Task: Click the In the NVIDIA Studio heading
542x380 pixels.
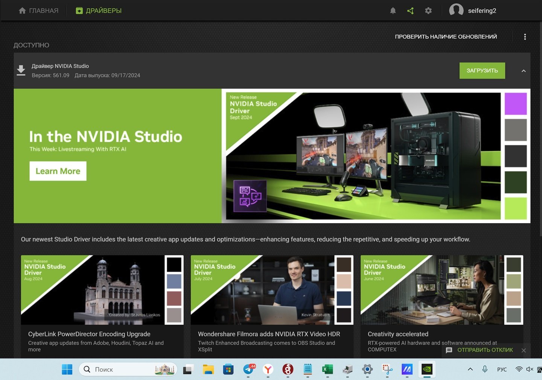Action: click(x=105, y=137)
